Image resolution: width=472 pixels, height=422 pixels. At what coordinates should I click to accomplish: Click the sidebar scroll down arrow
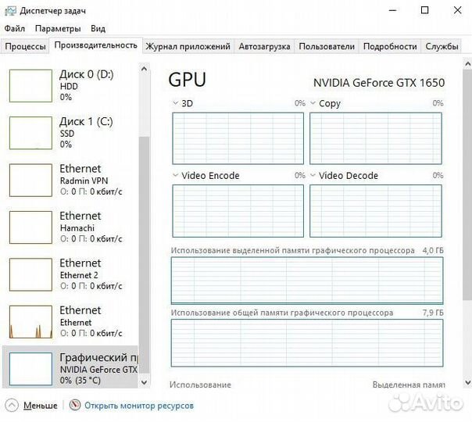coord(145,382)
